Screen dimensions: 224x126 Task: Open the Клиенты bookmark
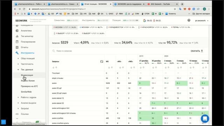click(x=170, y=14)
